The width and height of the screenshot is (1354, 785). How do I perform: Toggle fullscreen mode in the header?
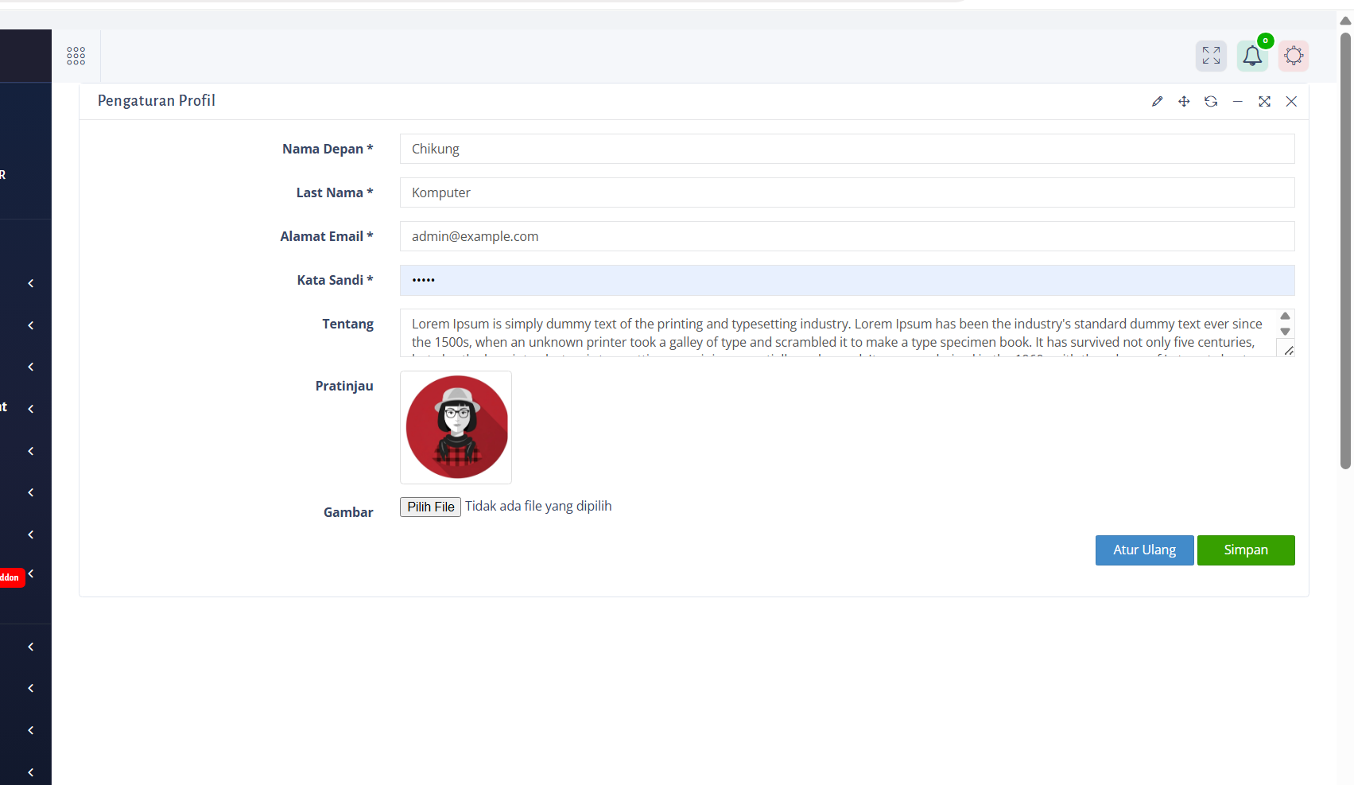(1211, 56)
